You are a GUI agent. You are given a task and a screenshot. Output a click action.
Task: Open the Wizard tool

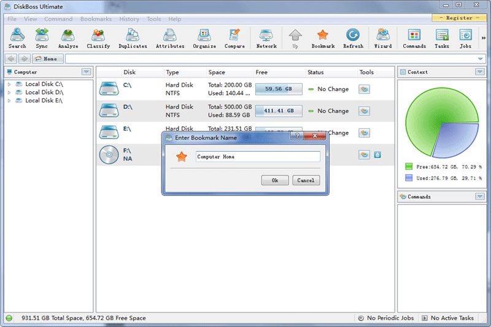pyautogui.click(x=383, y=38)
